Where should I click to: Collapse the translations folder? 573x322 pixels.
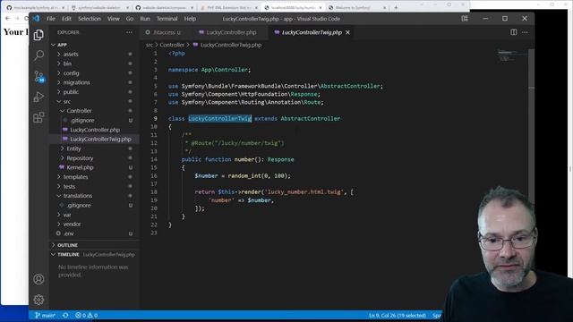[x=94, y=196]
